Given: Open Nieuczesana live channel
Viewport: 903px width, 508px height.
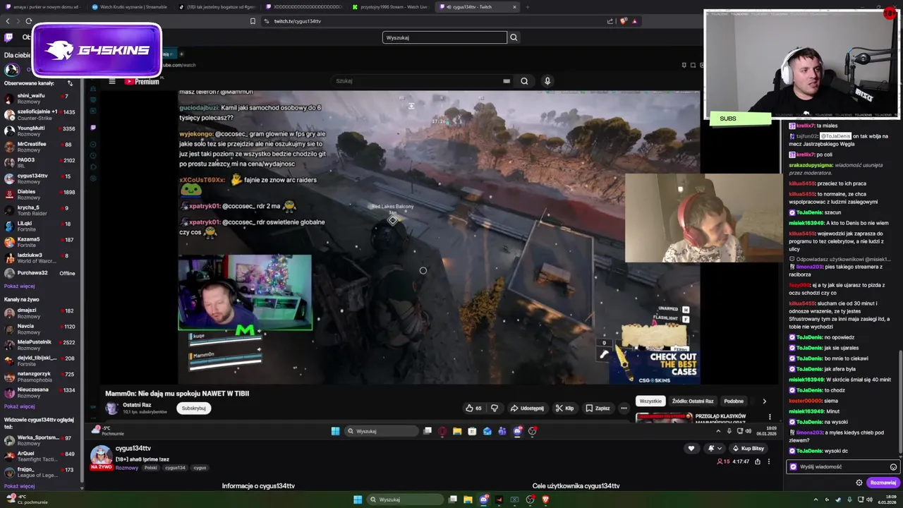Looking at the screenshot, I should [x=41, y=392].
